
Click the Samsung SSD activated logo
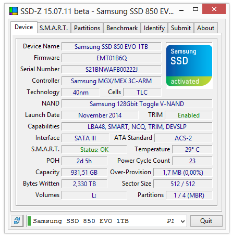[189, 66]
